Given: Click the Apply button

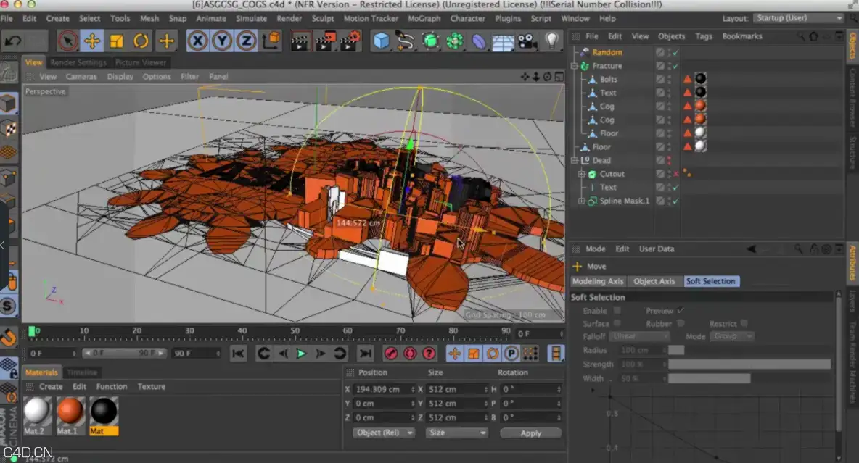Looking at the screenshot, I should (530, 433).
